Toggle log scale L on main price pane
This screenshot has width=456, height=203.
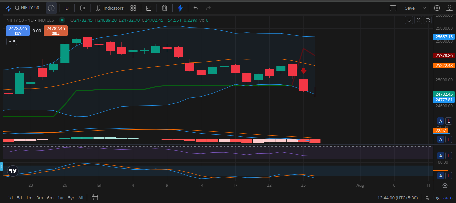[448, 121]
